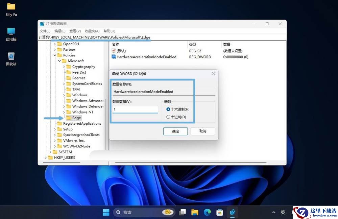
Task: Expand the Windows NT key
Action: 64,112
